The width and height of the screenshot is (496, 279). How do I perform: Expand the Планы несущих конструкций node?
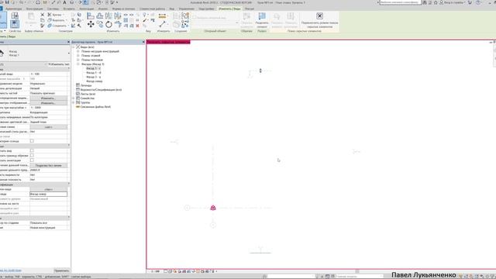[x=78, y=51]
